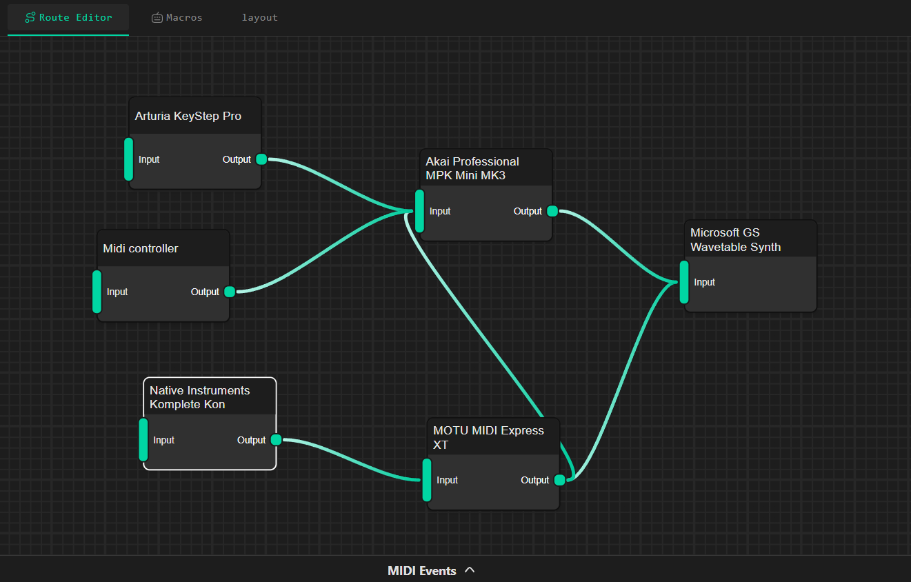Image resolution: width=911 pixels, height=582 pixels.
Task: Switch to the layout tab
Action: click(x=260, y=17)
